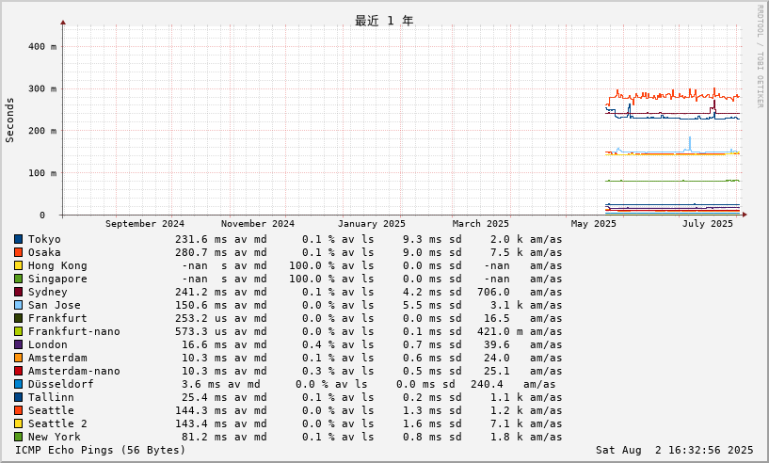Click the 'New York' legend name

[54, 437]
